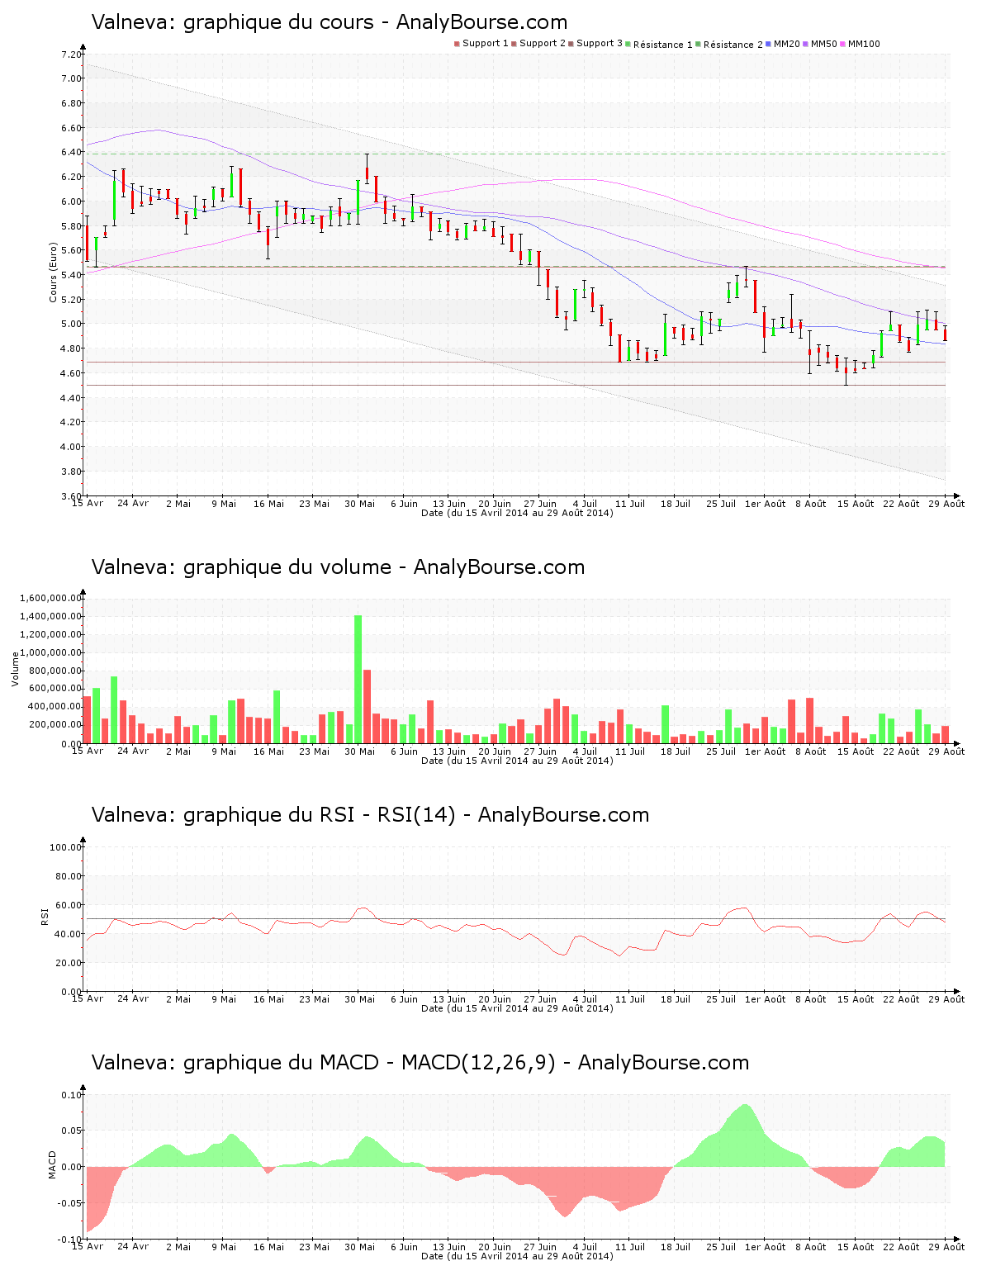Click the Support 1 legend color swatch
This screenshot has width=991, height=1280.
(457, 44)
